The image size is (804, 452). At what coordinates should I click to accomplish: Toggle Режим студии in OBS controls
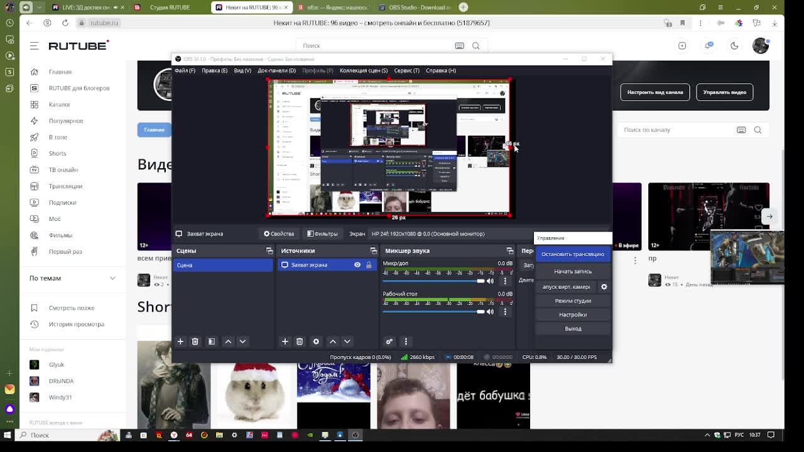[x=573, y=301]
